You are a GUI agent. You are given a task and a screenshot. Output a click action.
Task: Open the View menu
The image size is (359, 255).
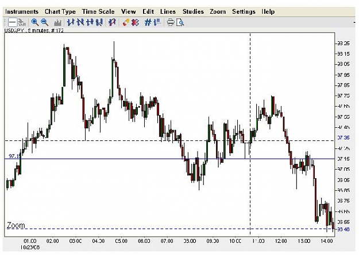click(x=128, y=11)
